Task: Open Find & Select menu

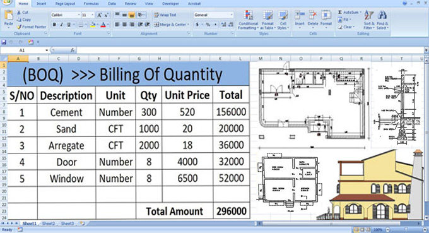Action: tap(382, 20)
